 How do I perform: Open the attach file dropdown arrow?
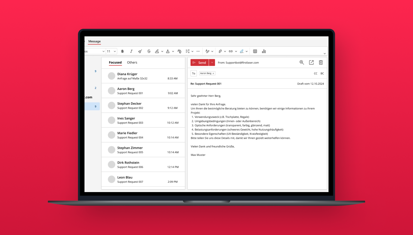pyautogui.click(x=225, y=51)
